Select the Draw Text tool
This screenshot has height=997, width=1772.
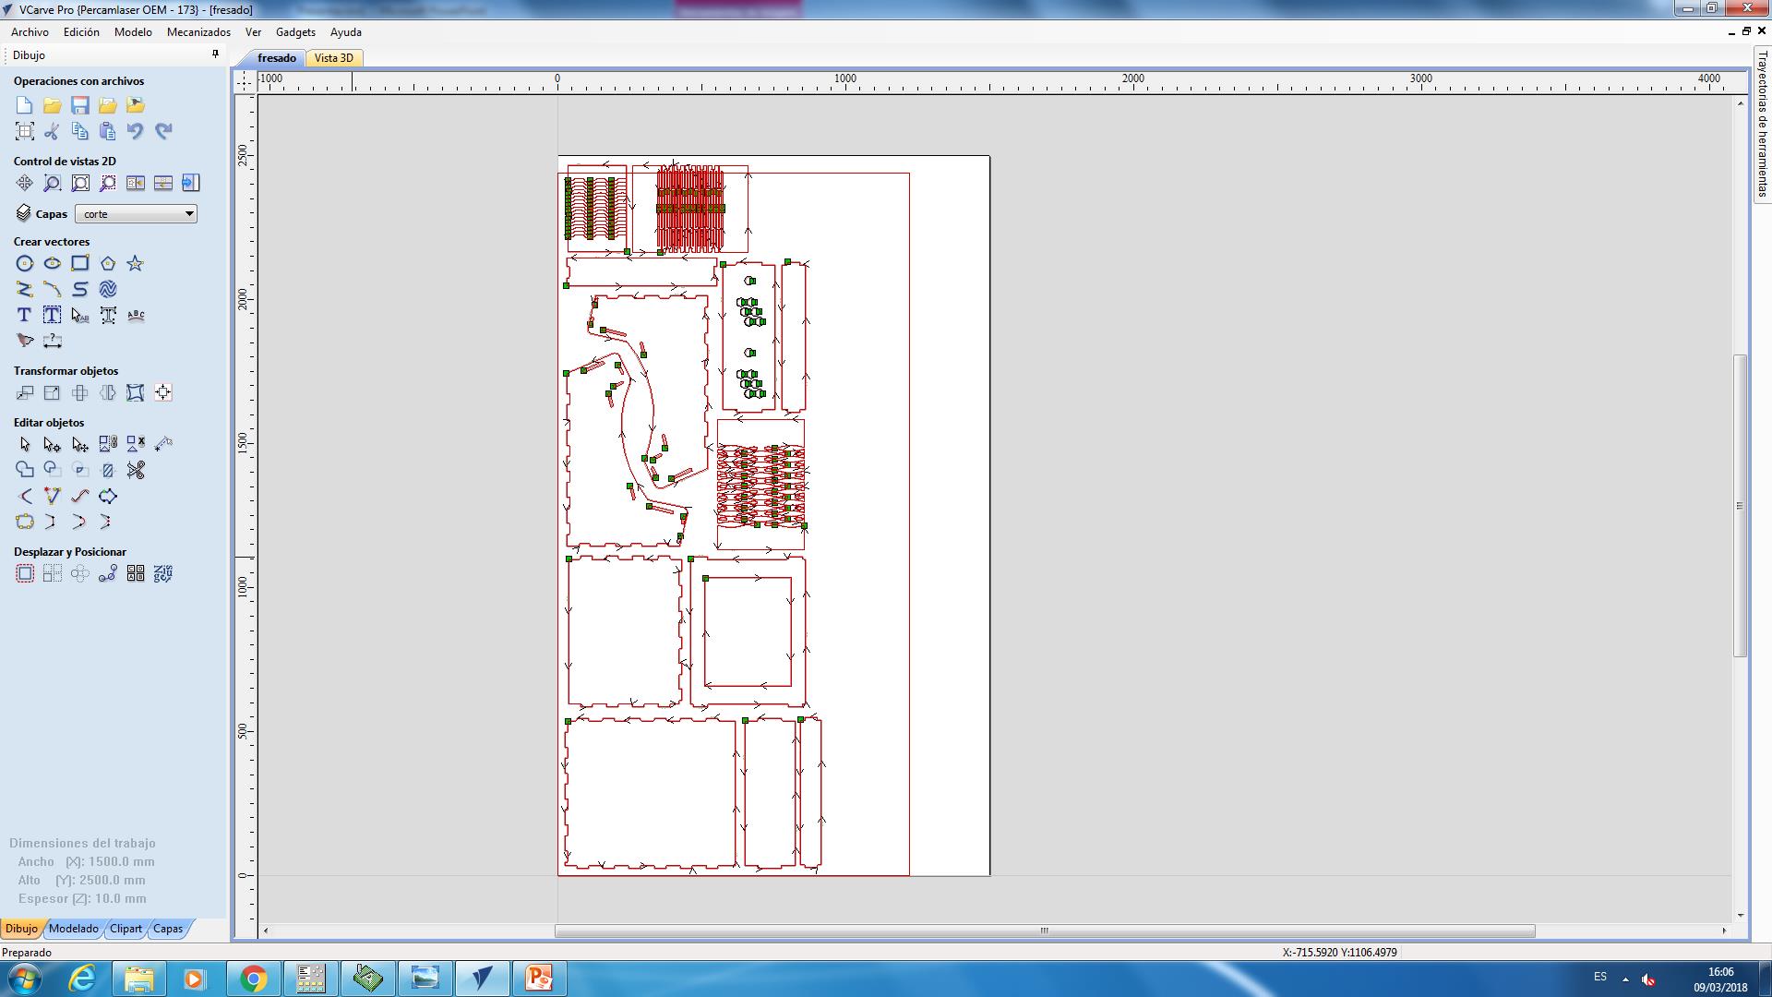pos(25,316)
